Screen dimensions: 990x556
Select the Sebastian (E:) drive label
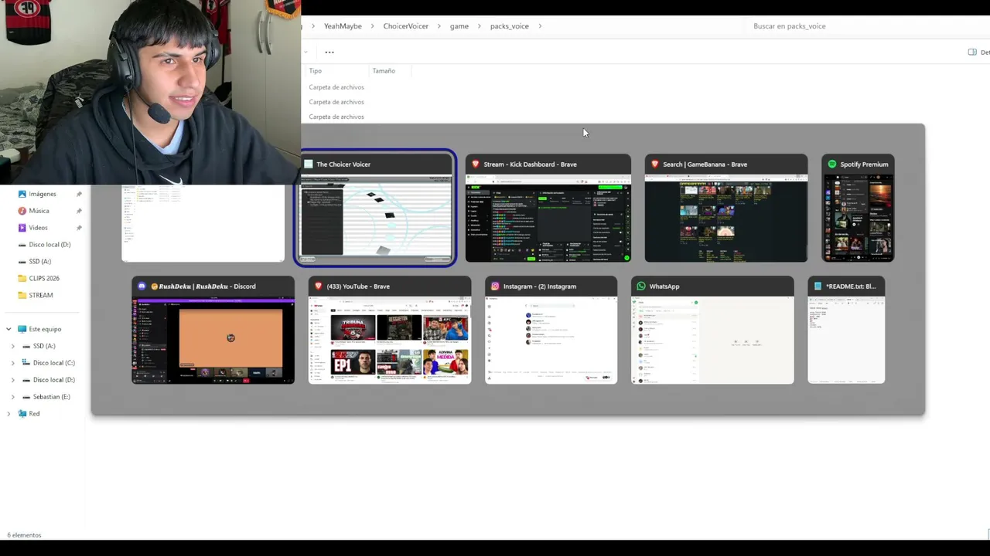tap(52, 397)
